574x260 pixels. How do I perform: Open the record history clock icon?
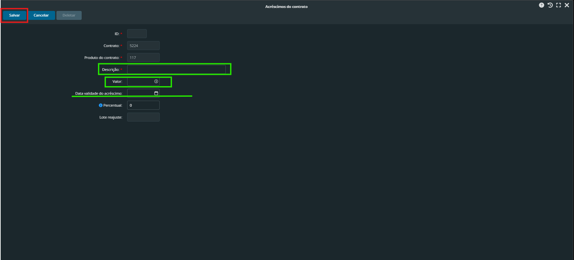pos(550,5)
